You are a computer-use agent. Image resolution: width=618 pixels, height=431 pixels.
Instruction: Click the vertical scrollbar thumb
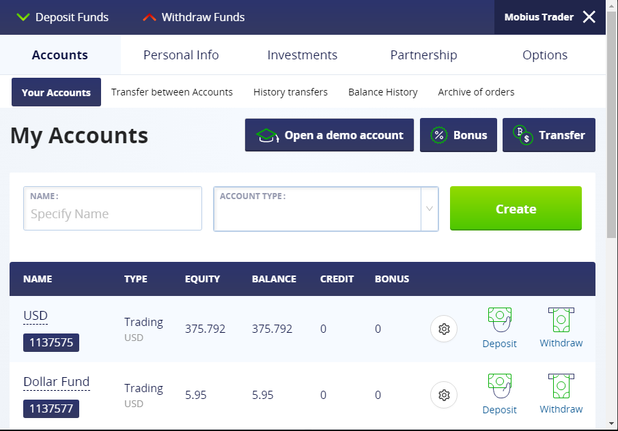click(x=611, y=125)
